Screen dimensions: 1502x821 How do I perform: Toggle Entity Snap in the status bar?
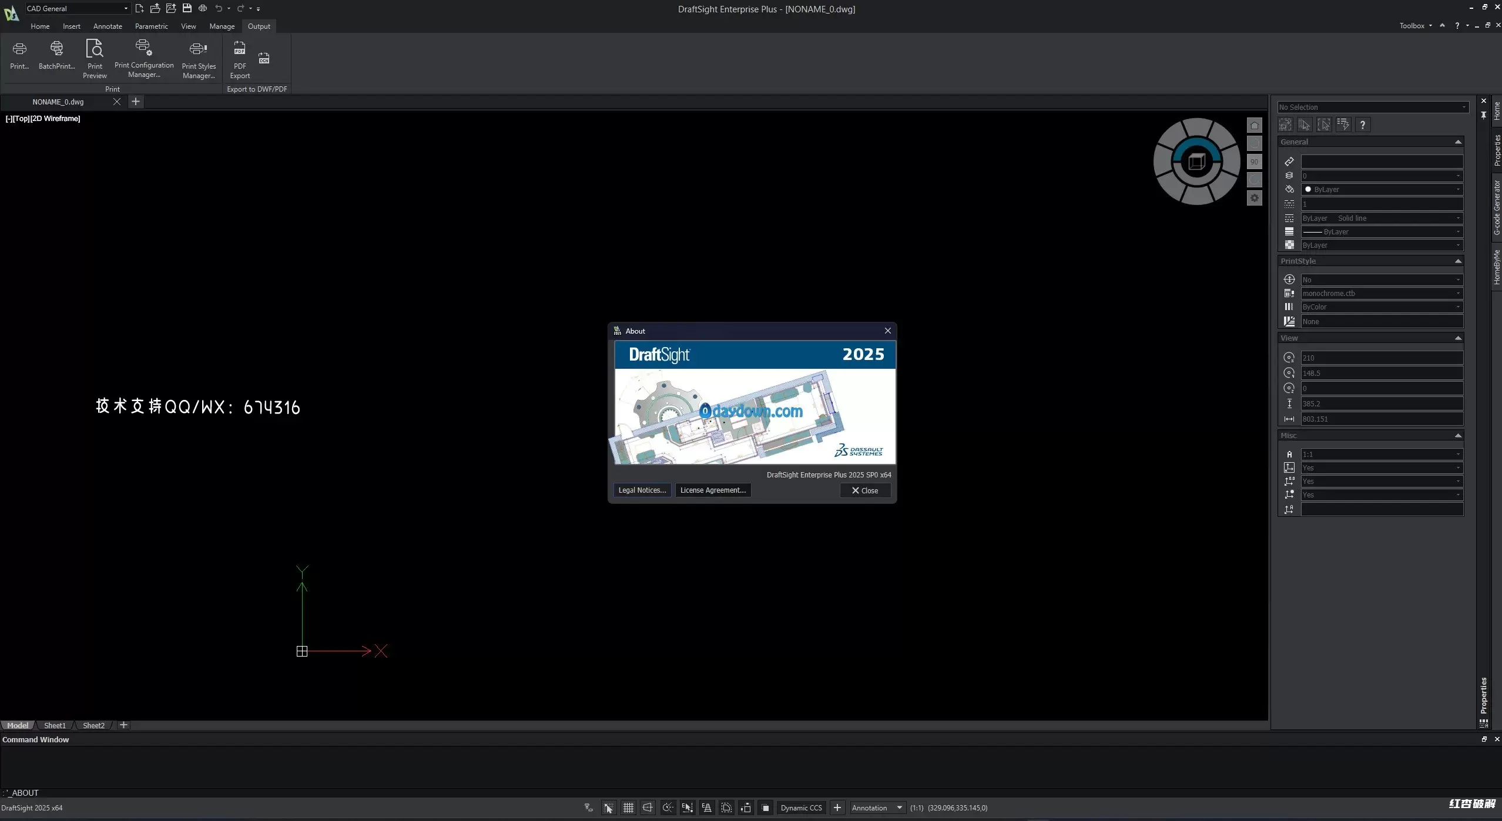[x=687, y=807]
